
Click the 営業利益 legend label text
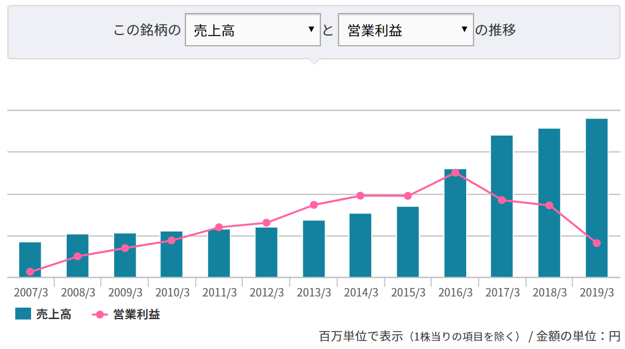pos(136,315)
